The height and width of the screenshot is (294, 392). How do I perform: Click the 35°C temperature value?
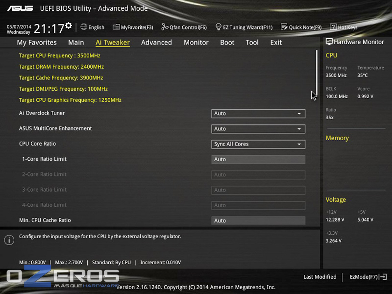click(x=362, y=75)
